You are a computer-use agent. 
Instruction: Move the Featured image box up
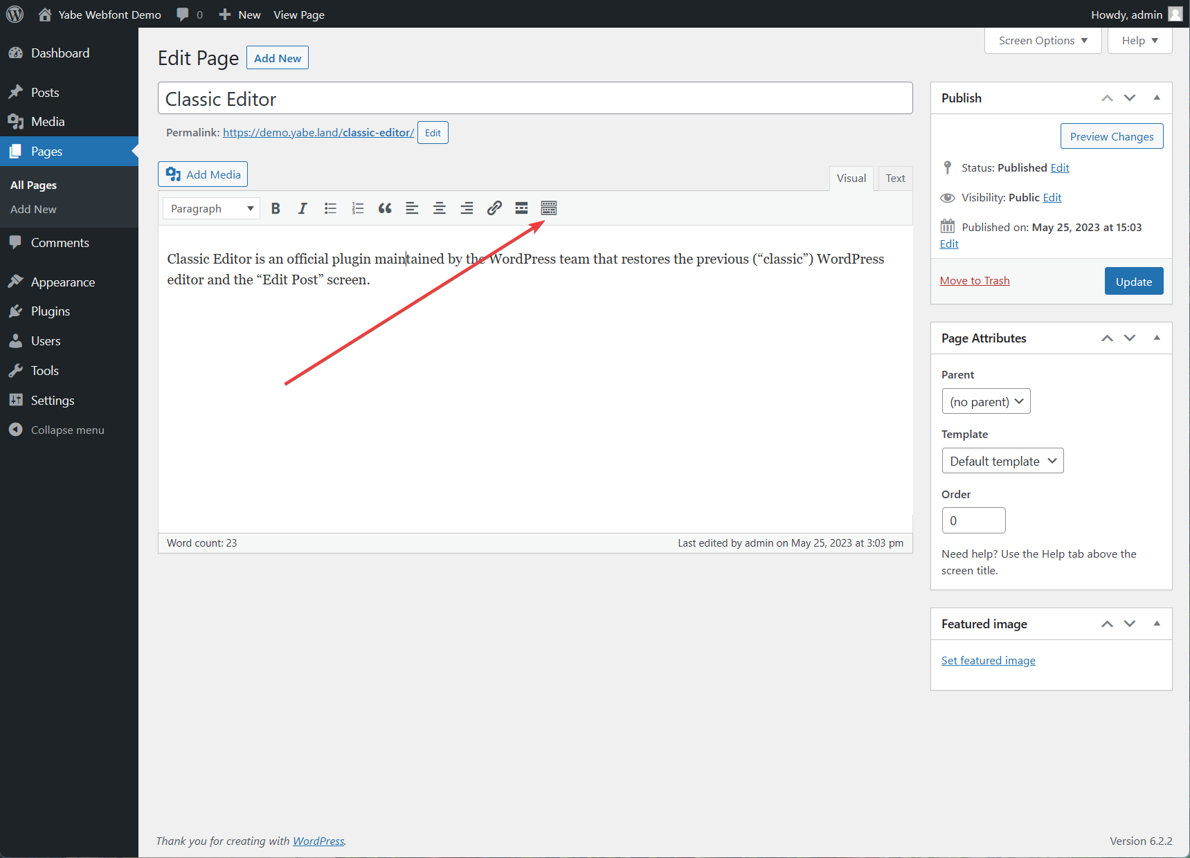point(1108,623)
